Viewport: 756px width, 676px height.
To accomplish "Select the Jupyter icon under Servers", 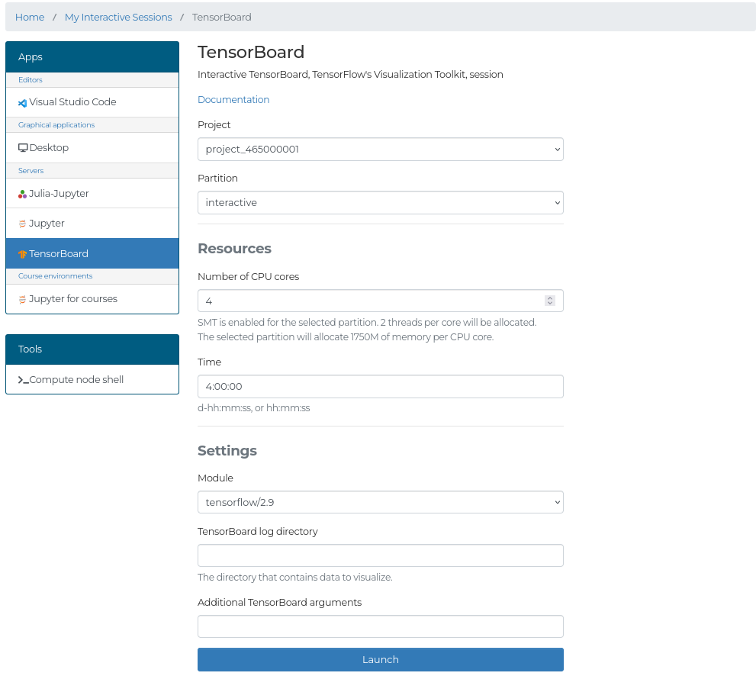I will (21, 223).
